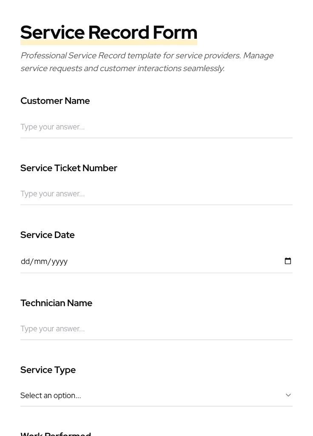The height and width of the screenshot is (436, 313).
Task: Open the calendar picker for Service Date
Action: tap(288, 261)
